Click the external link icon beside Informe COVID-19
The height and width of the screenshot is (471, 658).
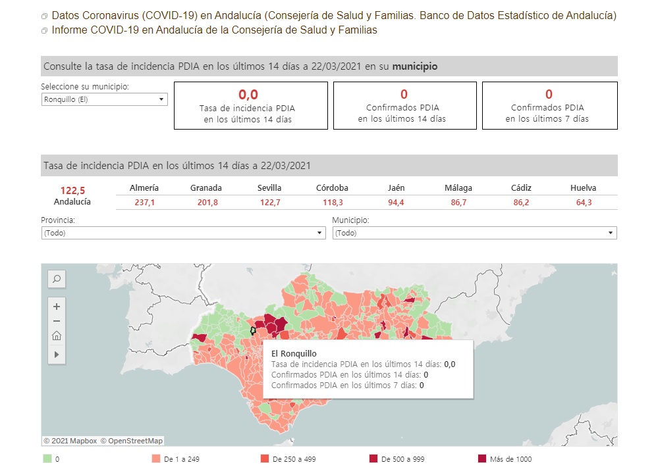pyautogui.click(x=44, y=31)
